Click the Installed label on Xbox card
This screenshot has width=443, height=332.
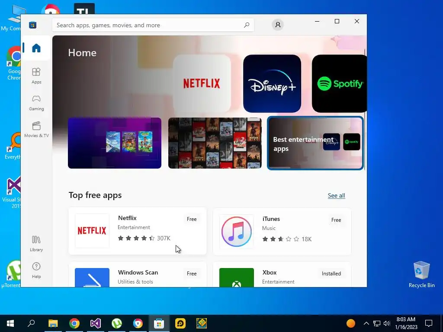tap(331, 274)
